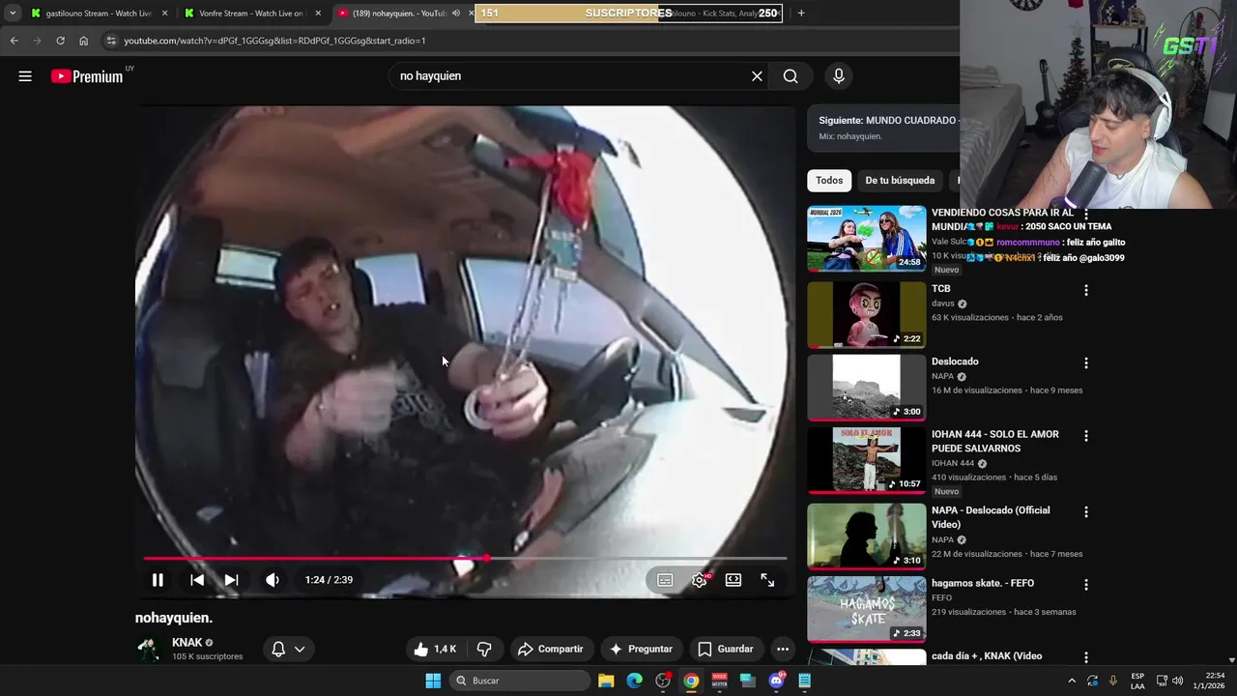Viewport: 1237px width, 696px height.
Task: Open the Windows Start menu
Action: coord(433,681)
